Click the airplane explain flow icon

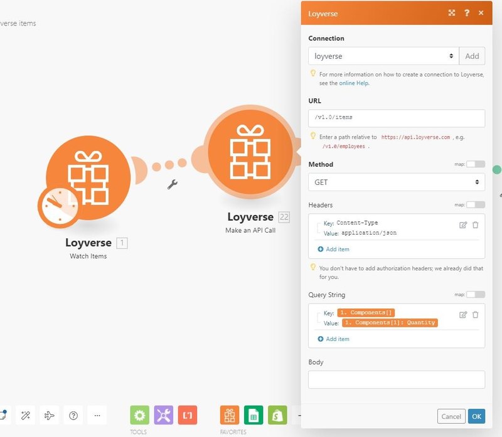click(50, 415)
